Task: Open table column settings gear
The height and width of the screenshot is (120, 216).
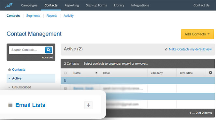Action: pos(210,73)
